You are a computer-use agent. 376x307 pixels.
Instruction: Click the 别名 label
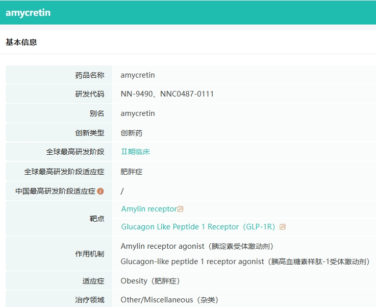[x=97, y=113]
